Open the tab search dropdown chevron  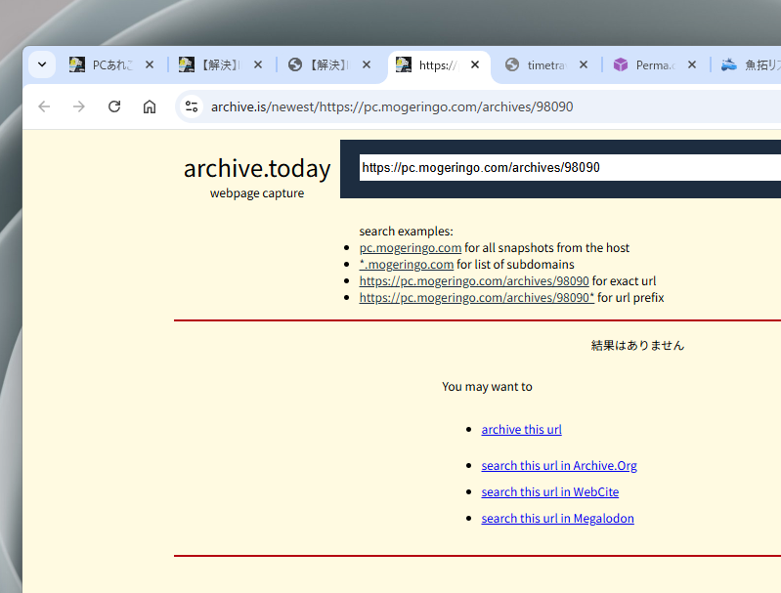[42, 64]
